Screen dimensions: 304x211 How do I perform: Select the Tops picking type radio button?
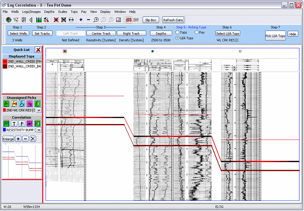pos(177,33)
